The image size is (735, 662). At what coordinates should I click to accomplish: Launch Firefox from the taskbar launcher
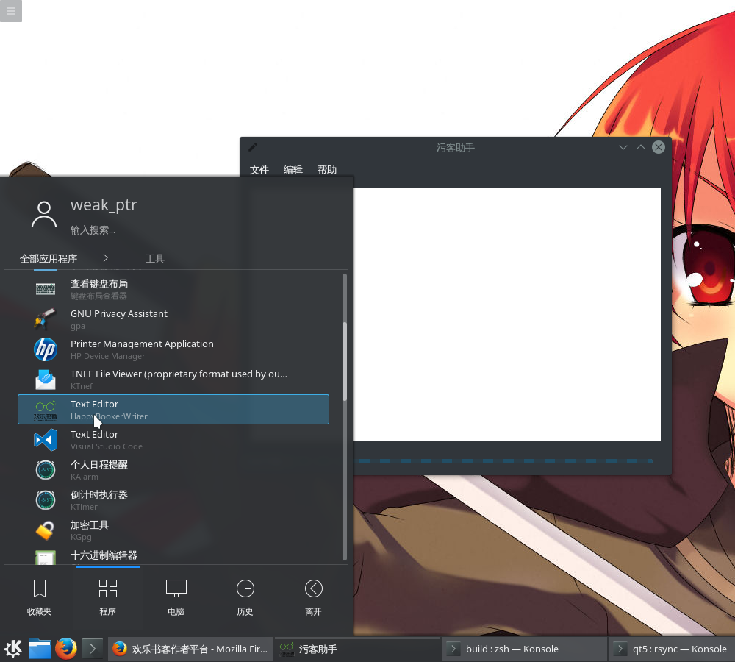coord(66,649)
